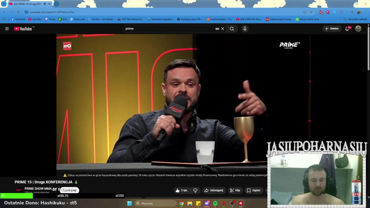
Task: Open the UFO Test: Refresh R... bookmark
Action: pyautogui.click(x=130, y=19)
